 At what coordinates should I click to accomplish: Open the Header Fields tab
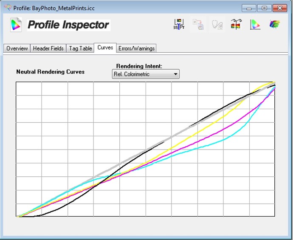48,48
